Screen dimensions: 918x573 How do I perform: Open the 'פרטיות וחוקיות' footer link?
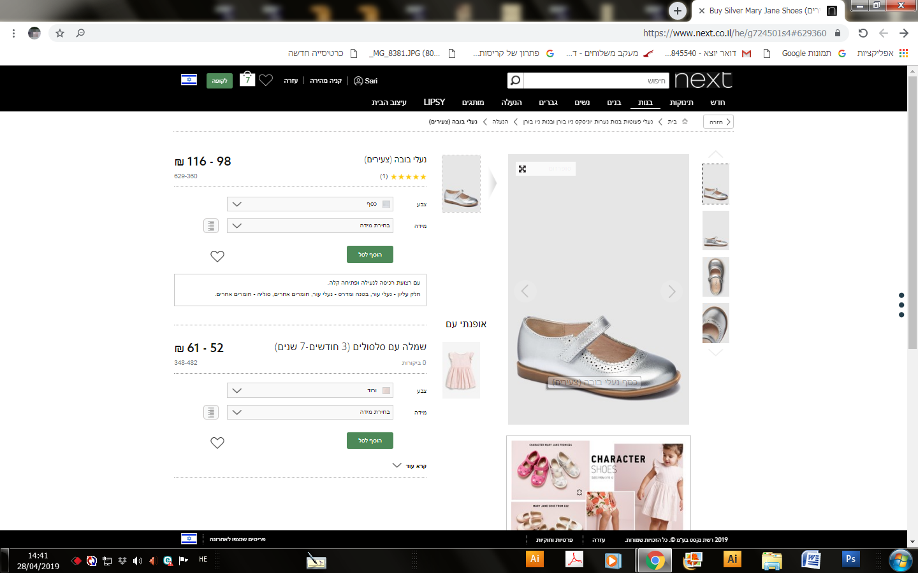tap(554, 540)
